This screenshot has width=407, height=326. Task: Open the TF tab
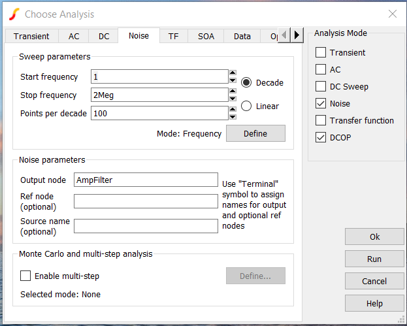173,37
